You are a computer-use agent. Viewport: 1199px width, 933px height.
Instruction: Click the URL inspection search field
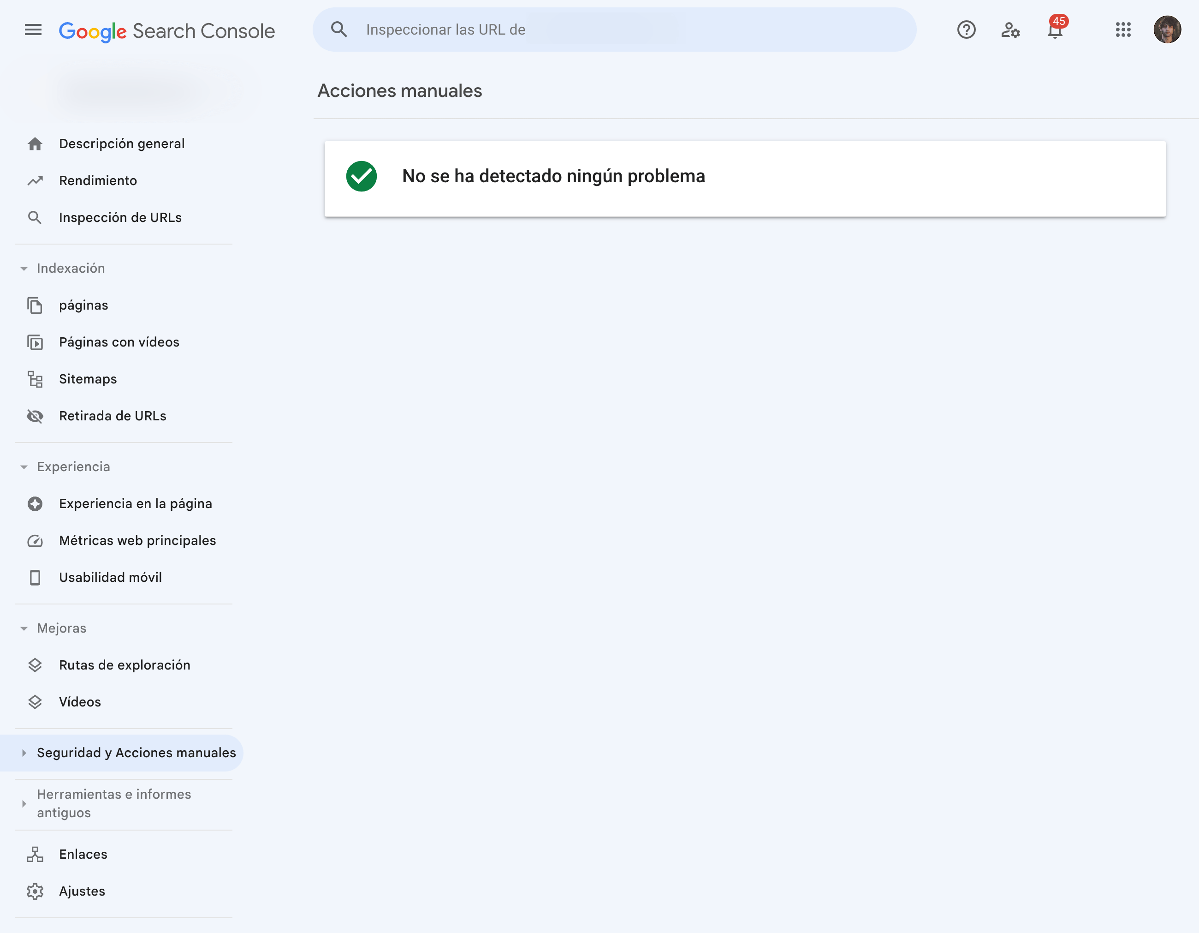coord(614,30)
